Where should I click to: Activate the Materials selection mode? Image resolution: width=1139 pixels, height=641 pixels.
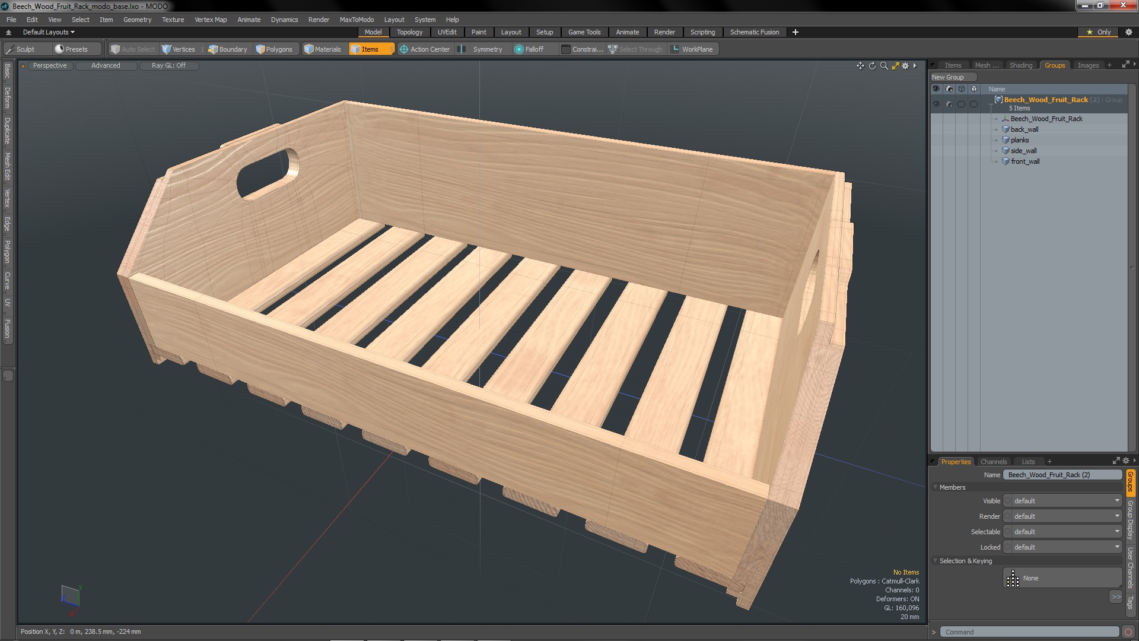point(323,49)
